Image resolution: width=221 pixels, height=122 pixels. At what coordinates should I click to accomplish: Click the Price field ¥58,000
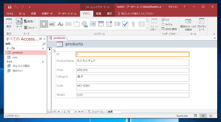(x=133, y=70)
